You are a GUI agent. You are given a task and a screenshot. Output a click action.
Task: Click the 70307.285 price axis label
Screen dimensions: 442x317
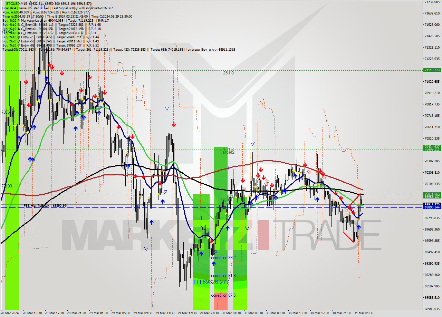[x=432, y=161]
